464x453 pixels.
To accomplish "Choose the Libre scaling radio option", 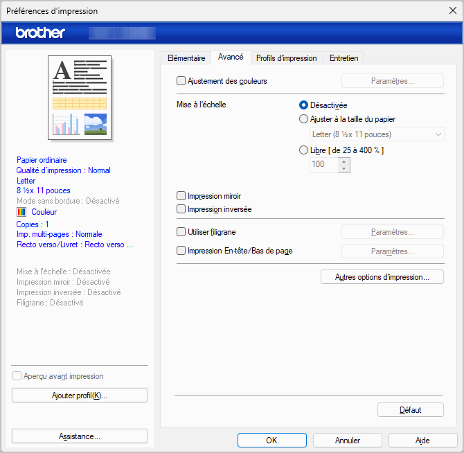I will pyautogui.click(x=303, y=150).
